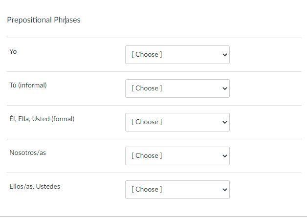Viewport: 307px width, 218px height.
Task: Click the Tú (informal) label
Action: tap(28, 85)
